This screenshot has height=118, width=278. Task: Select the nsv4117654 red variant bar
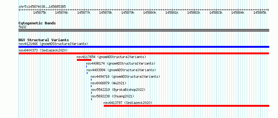click(84, 60)
